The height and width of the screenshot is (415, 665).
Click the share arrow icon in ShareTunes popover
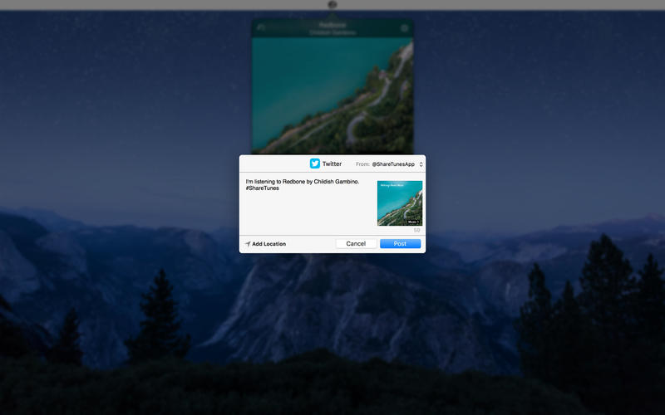pyautogui.click(x=261, y=27)
